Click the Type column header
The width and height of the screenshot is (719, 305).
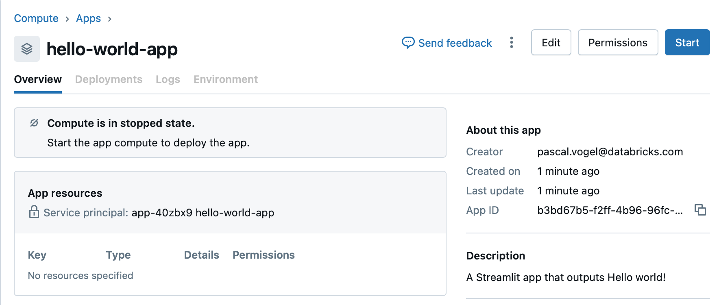pos(118,255)
